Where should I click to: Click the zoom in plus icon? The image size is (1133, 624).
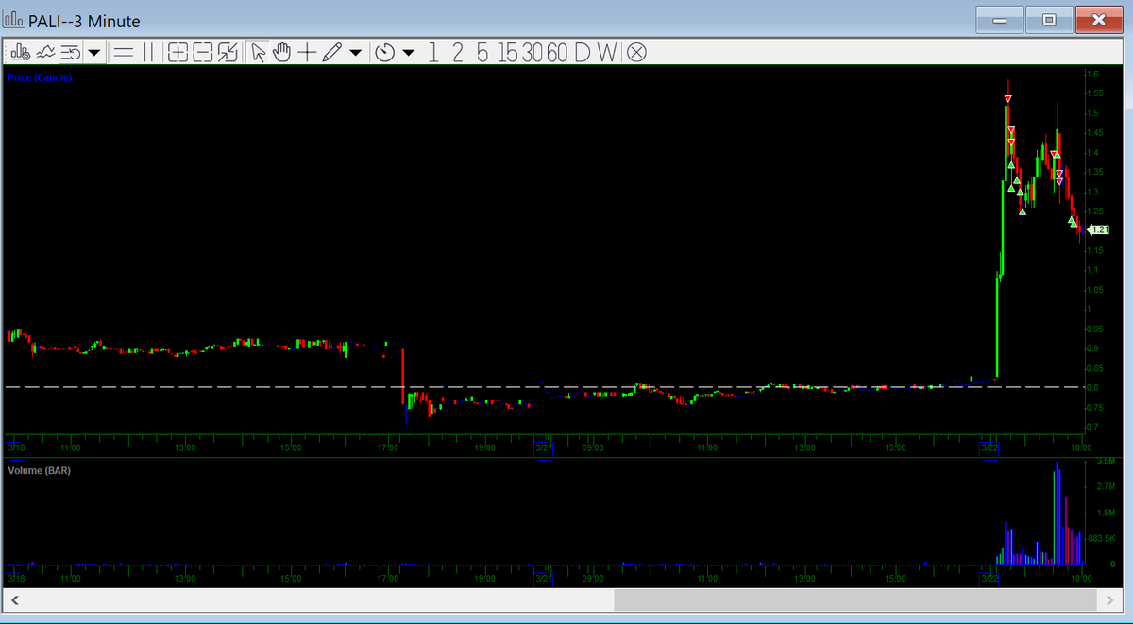pos(178,51)
